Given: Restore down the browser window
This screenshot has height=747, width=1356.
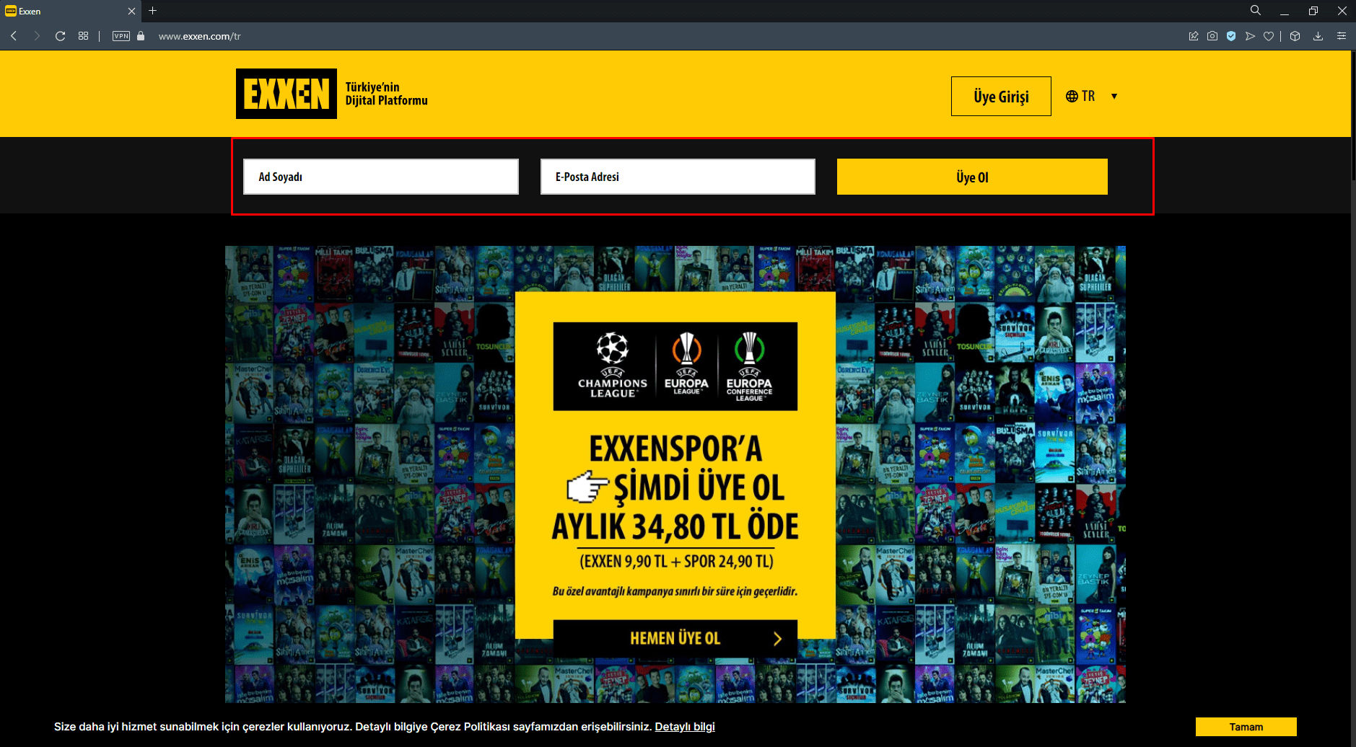Looking at the screenshot, I should 1313,11.
